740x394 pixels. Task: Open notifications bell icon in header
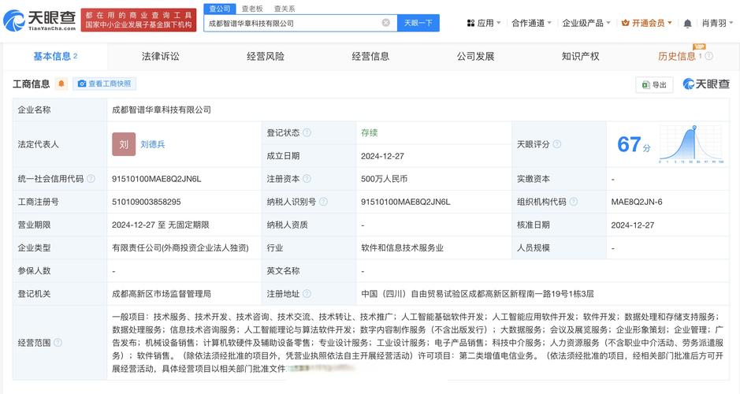pyautogui.click(x=688, y=23)
